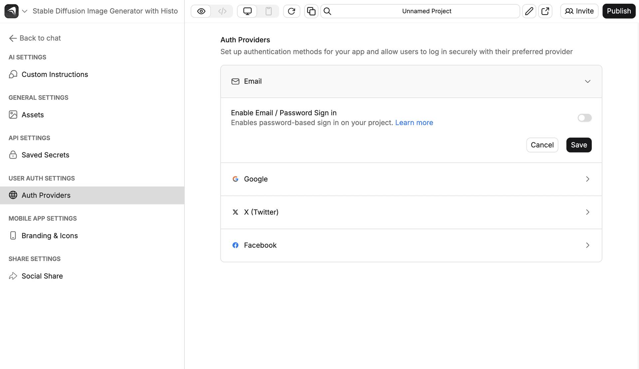Click the Learn more link
The height and width of the screenshot is (369, 639).
tap(414, 123)
